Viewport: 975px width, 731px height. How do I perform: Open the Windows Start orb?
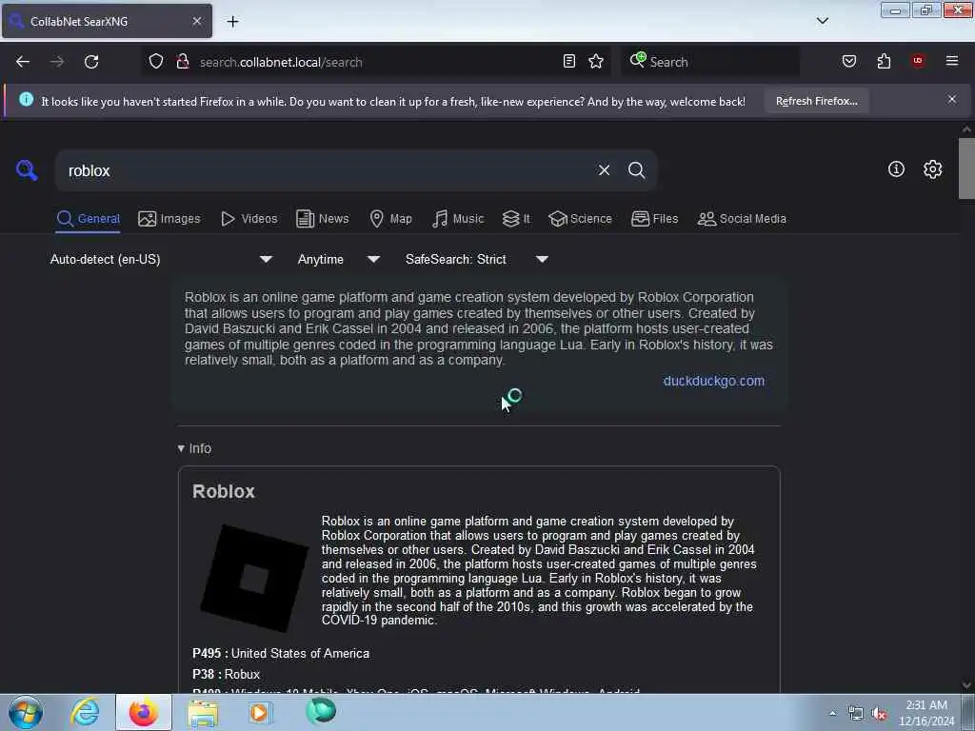click(x=26, y=712)
